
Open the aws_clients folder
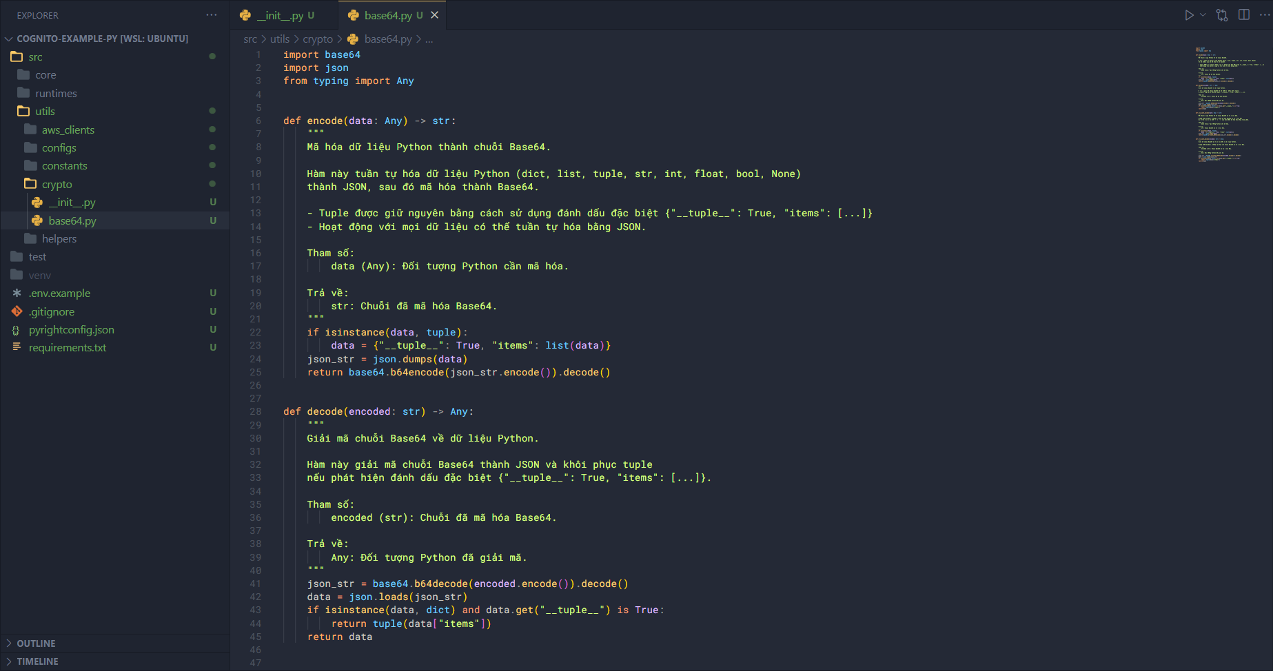[68, 130]
